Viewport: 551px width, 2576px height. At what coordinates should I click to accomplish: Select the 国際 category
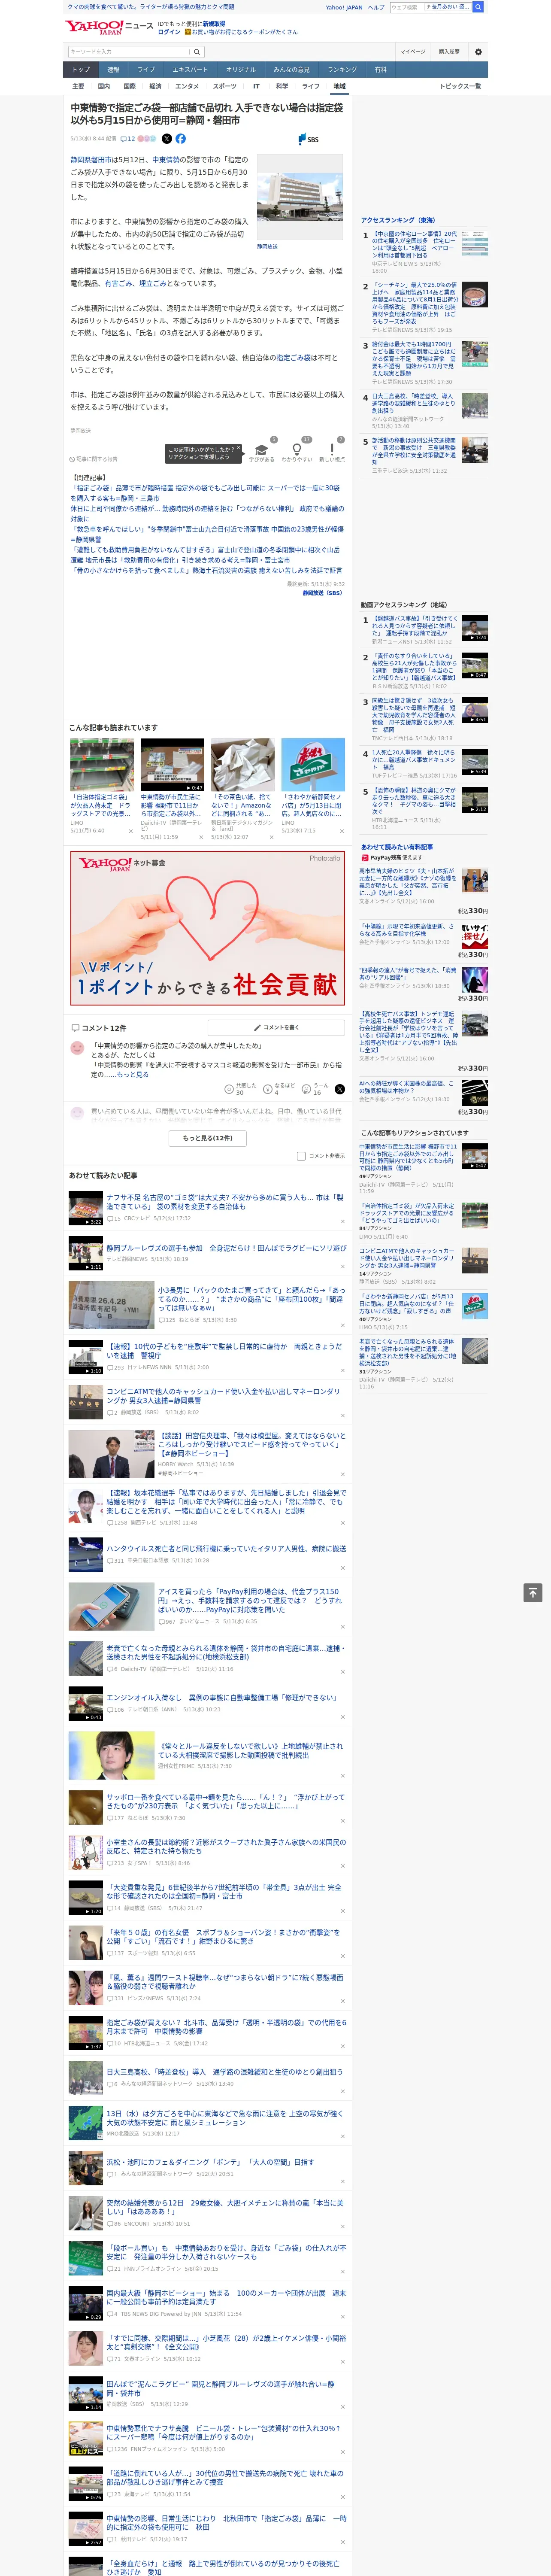pyautogui.click(x=129, y=87)
